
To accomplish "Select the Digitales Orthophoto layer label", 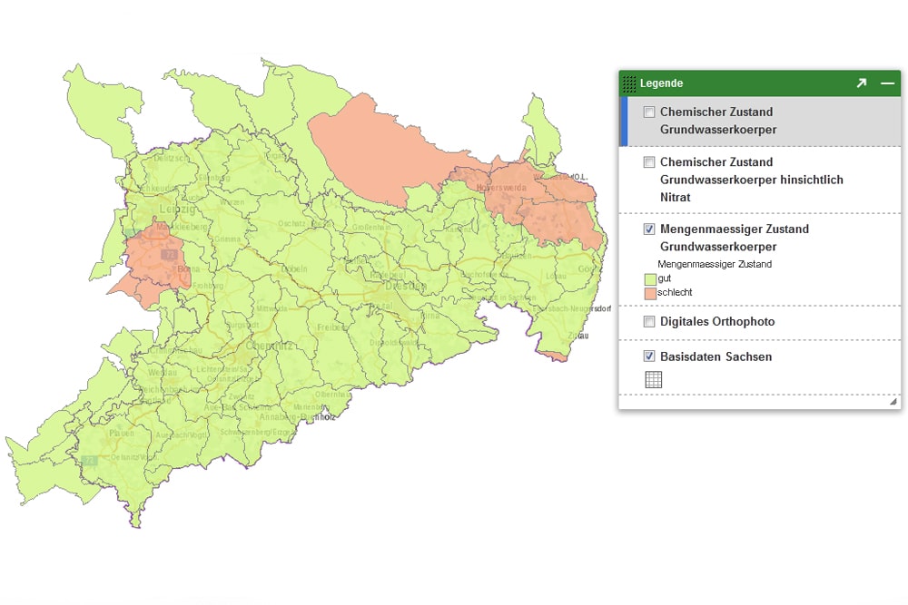I will pos(717,322).
